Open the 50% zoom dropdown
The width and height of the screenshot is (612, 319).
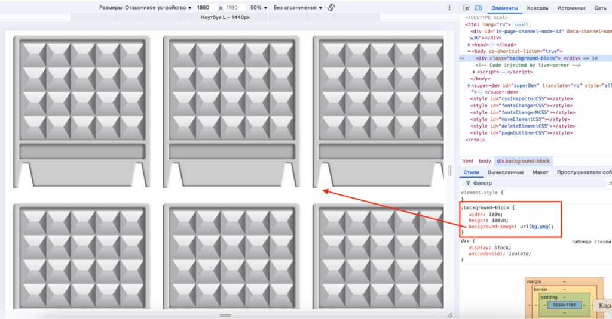click(258, 8)
